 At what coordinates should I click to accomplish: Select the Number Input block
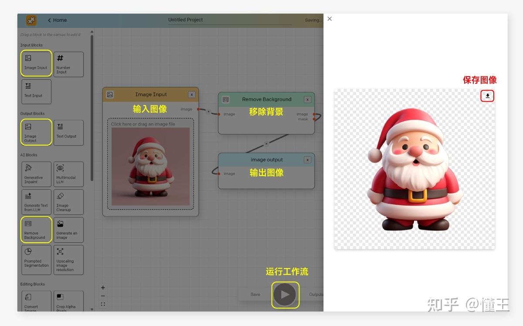coord(68,64)
